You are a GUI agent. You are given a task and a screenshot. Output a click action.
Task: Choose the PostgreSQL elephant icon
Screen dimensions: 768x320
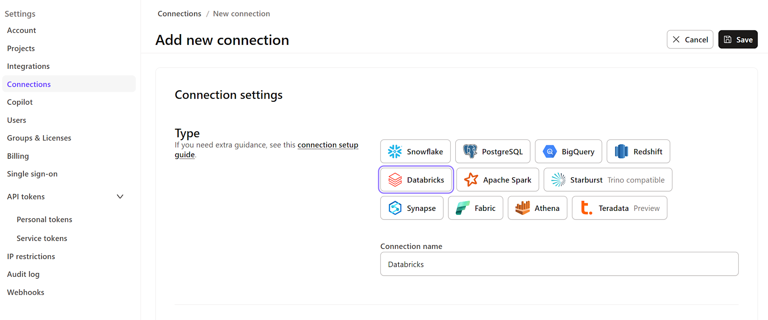pos(470,151)
